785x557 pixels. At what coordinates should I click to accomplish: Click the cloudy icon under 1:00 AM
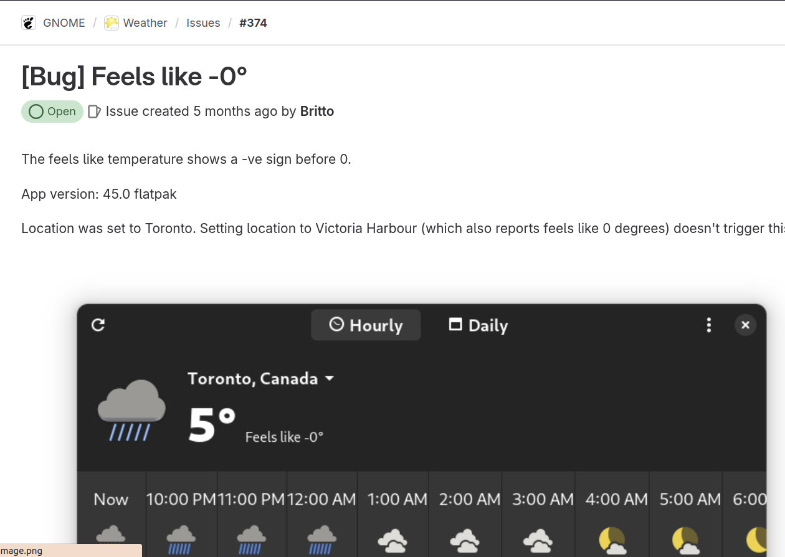(x=393, y=540)
